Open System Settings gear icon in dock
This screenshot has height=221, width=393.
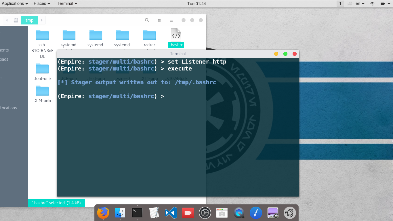205,213
